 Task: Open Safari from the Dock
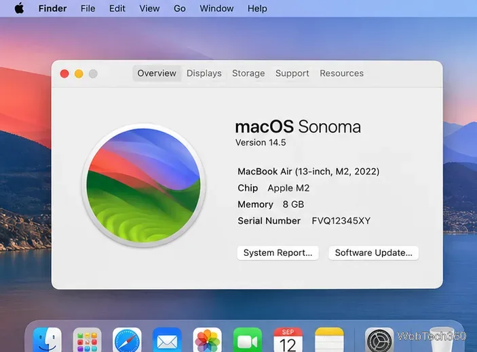tap(127, 340)
